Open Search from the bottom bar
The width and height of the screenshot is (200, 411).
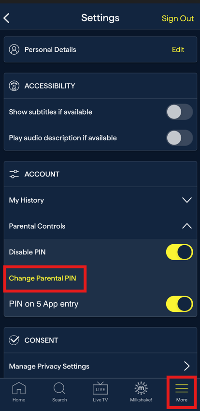point(59,388)
